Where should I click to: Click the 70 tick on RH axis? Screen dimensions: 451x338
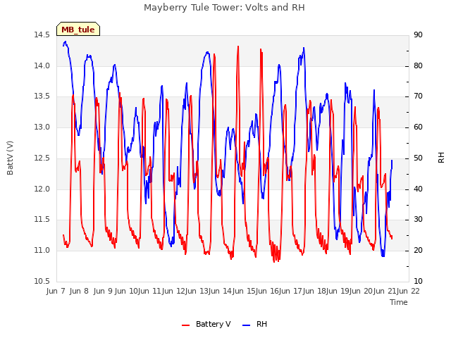click(418, 96)
